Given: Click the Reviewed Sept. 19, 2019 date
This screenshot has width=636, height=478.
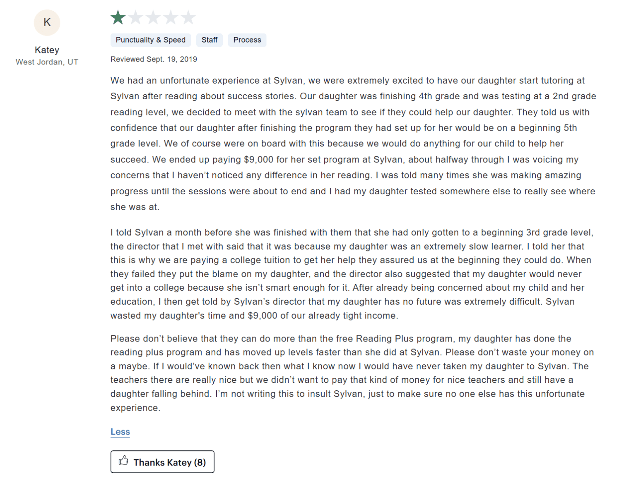Looking at the screenshot, I should click(x=154, y=59).
